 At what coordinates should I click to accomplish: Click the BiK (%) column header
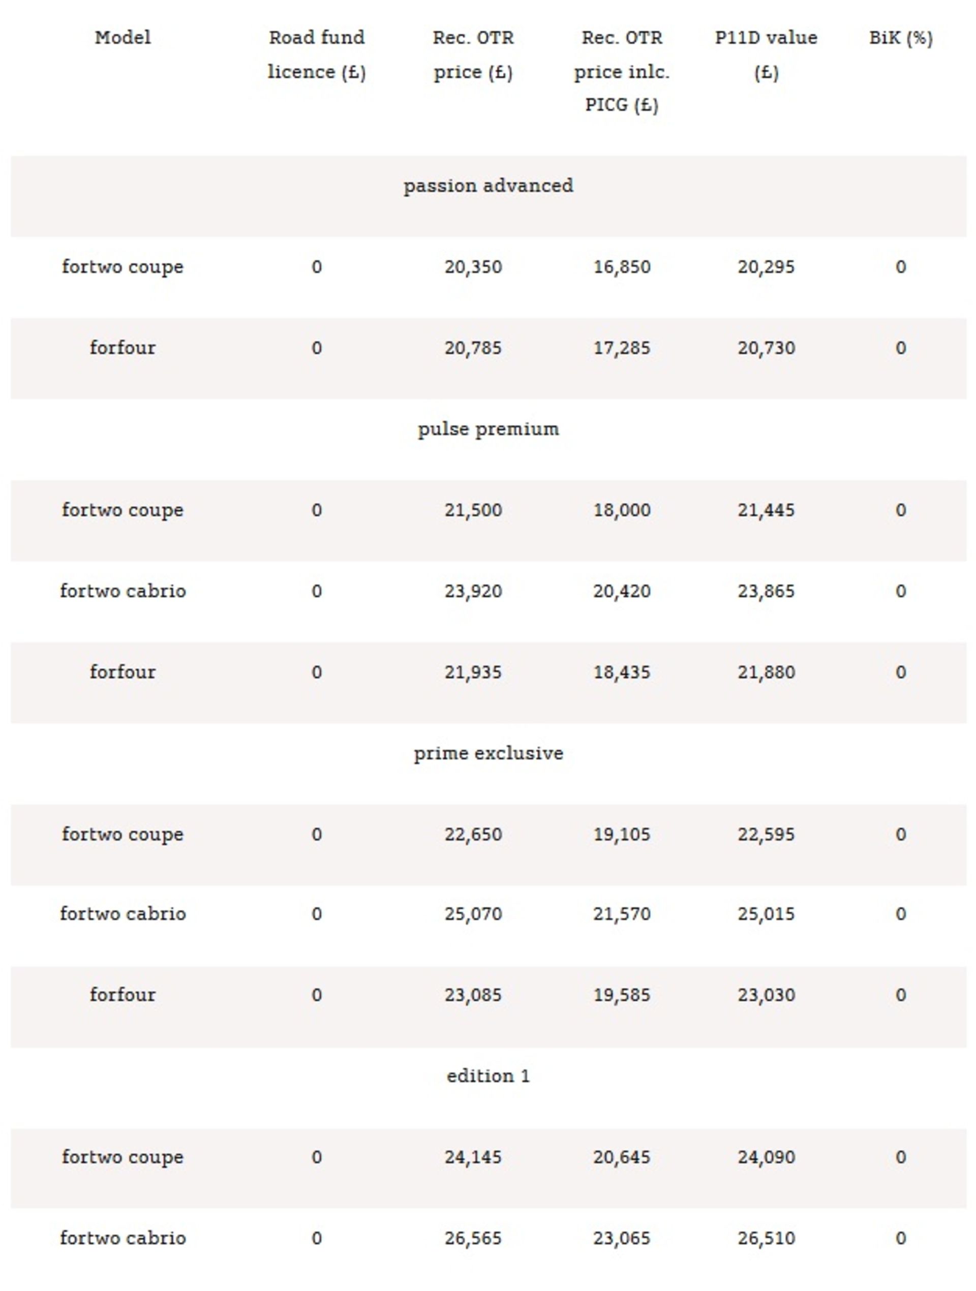click(900, 38)
